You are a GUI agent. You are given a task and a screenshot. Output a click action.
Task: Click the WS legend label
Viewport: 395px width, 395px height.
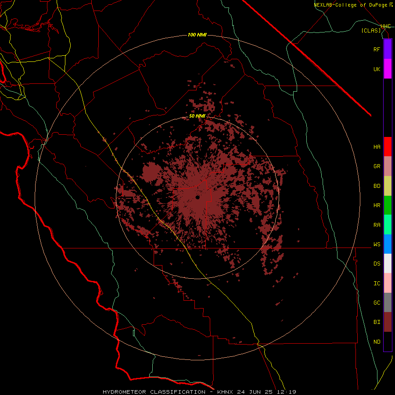[377, 244]
